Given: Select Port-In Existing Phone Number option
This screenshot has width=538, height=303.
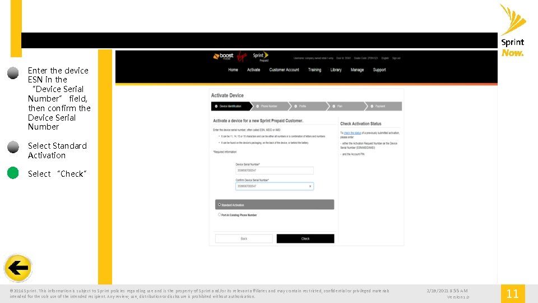Looking at the screenshot, I should coord(219,215).
